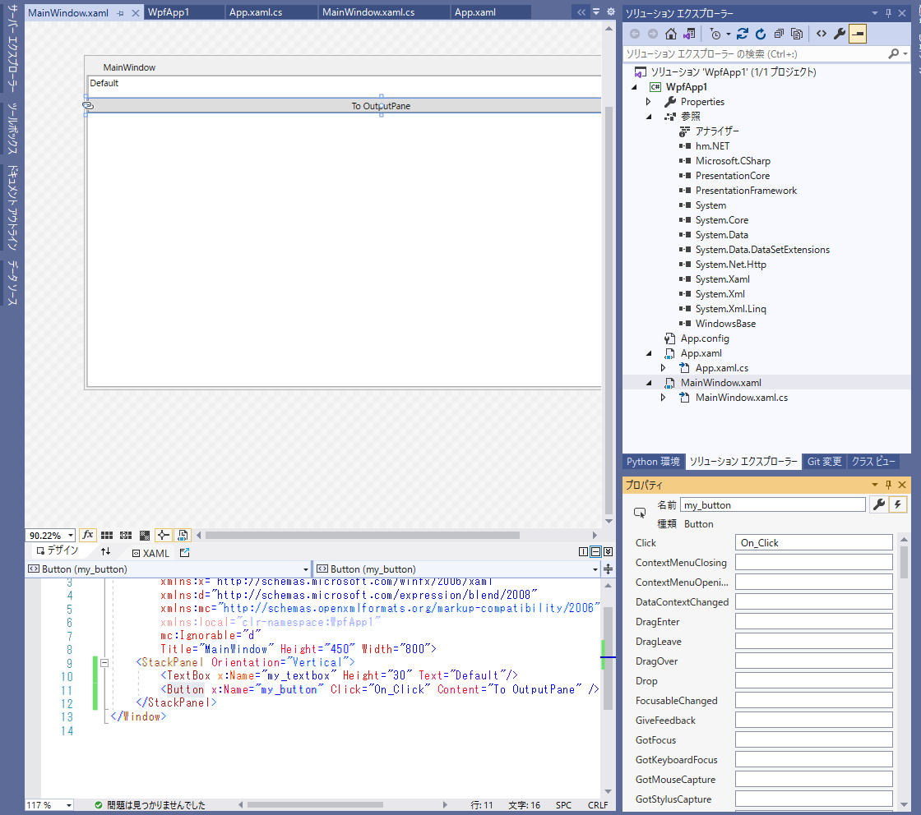
Task: Toggle Preview Selected Items in Solution Explorer
Action: coord(858,35)
